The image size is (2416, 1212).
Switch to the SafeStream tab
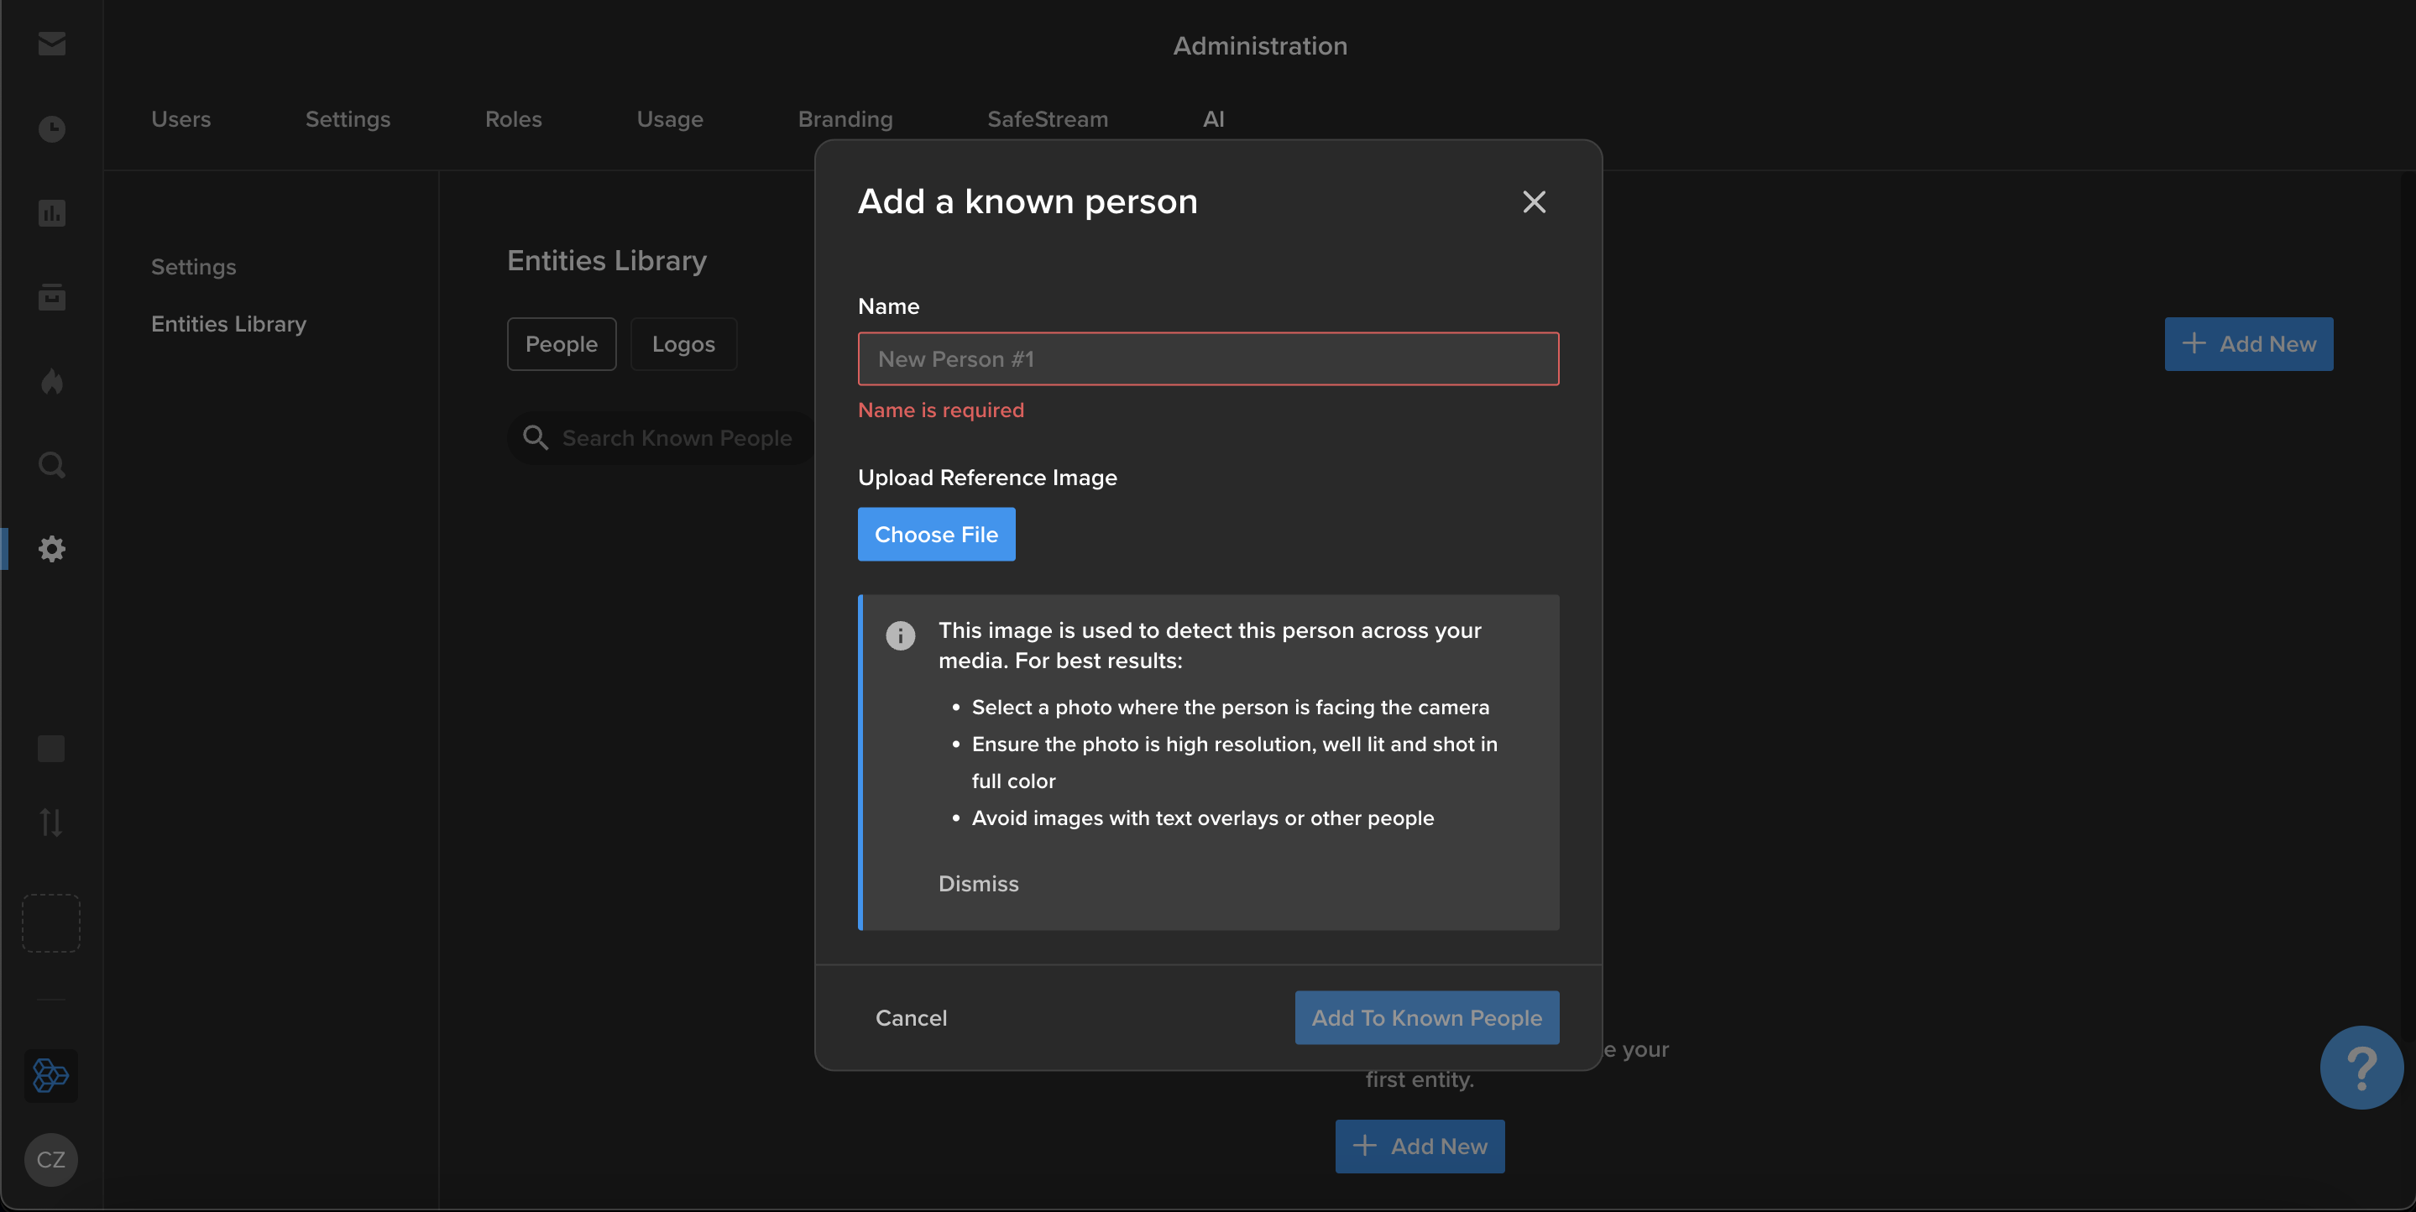click(x=1048, y=119)
